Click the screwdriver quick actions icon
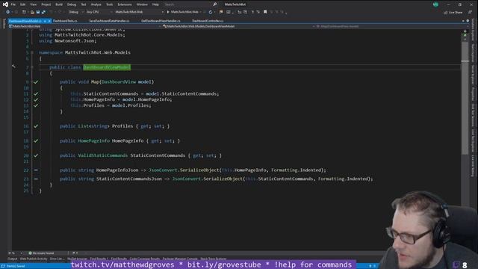Screen dimensions: 478x269 tap(13, 66)
